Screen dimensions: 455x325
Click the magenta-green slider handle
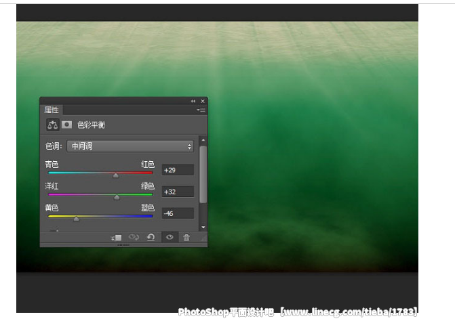click(117, 197)
